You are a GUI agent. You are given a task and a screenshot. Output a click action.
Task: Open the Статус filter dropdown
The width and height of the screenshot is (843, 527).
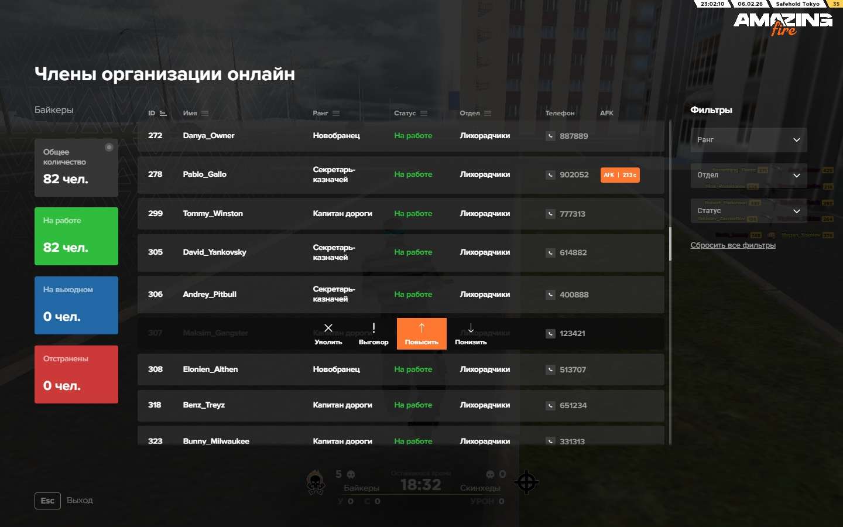pyautogui.click(x=748, y=211)
